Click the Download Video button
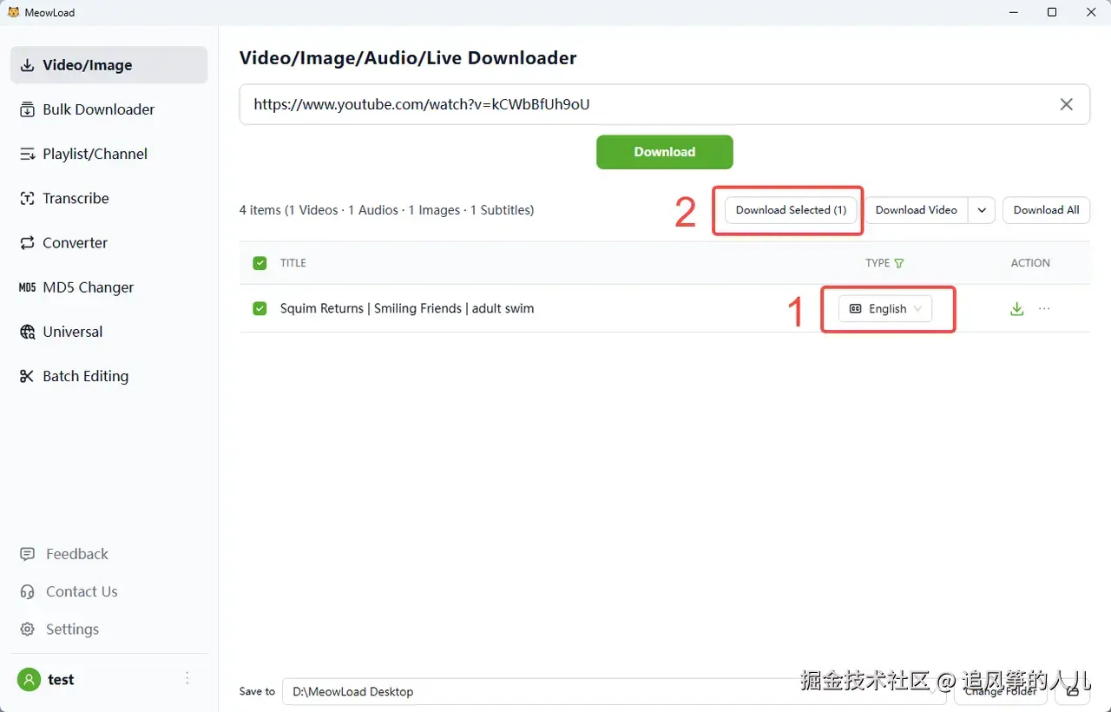The width and height of the screenshot is (1111, 712). pos(916,210)
